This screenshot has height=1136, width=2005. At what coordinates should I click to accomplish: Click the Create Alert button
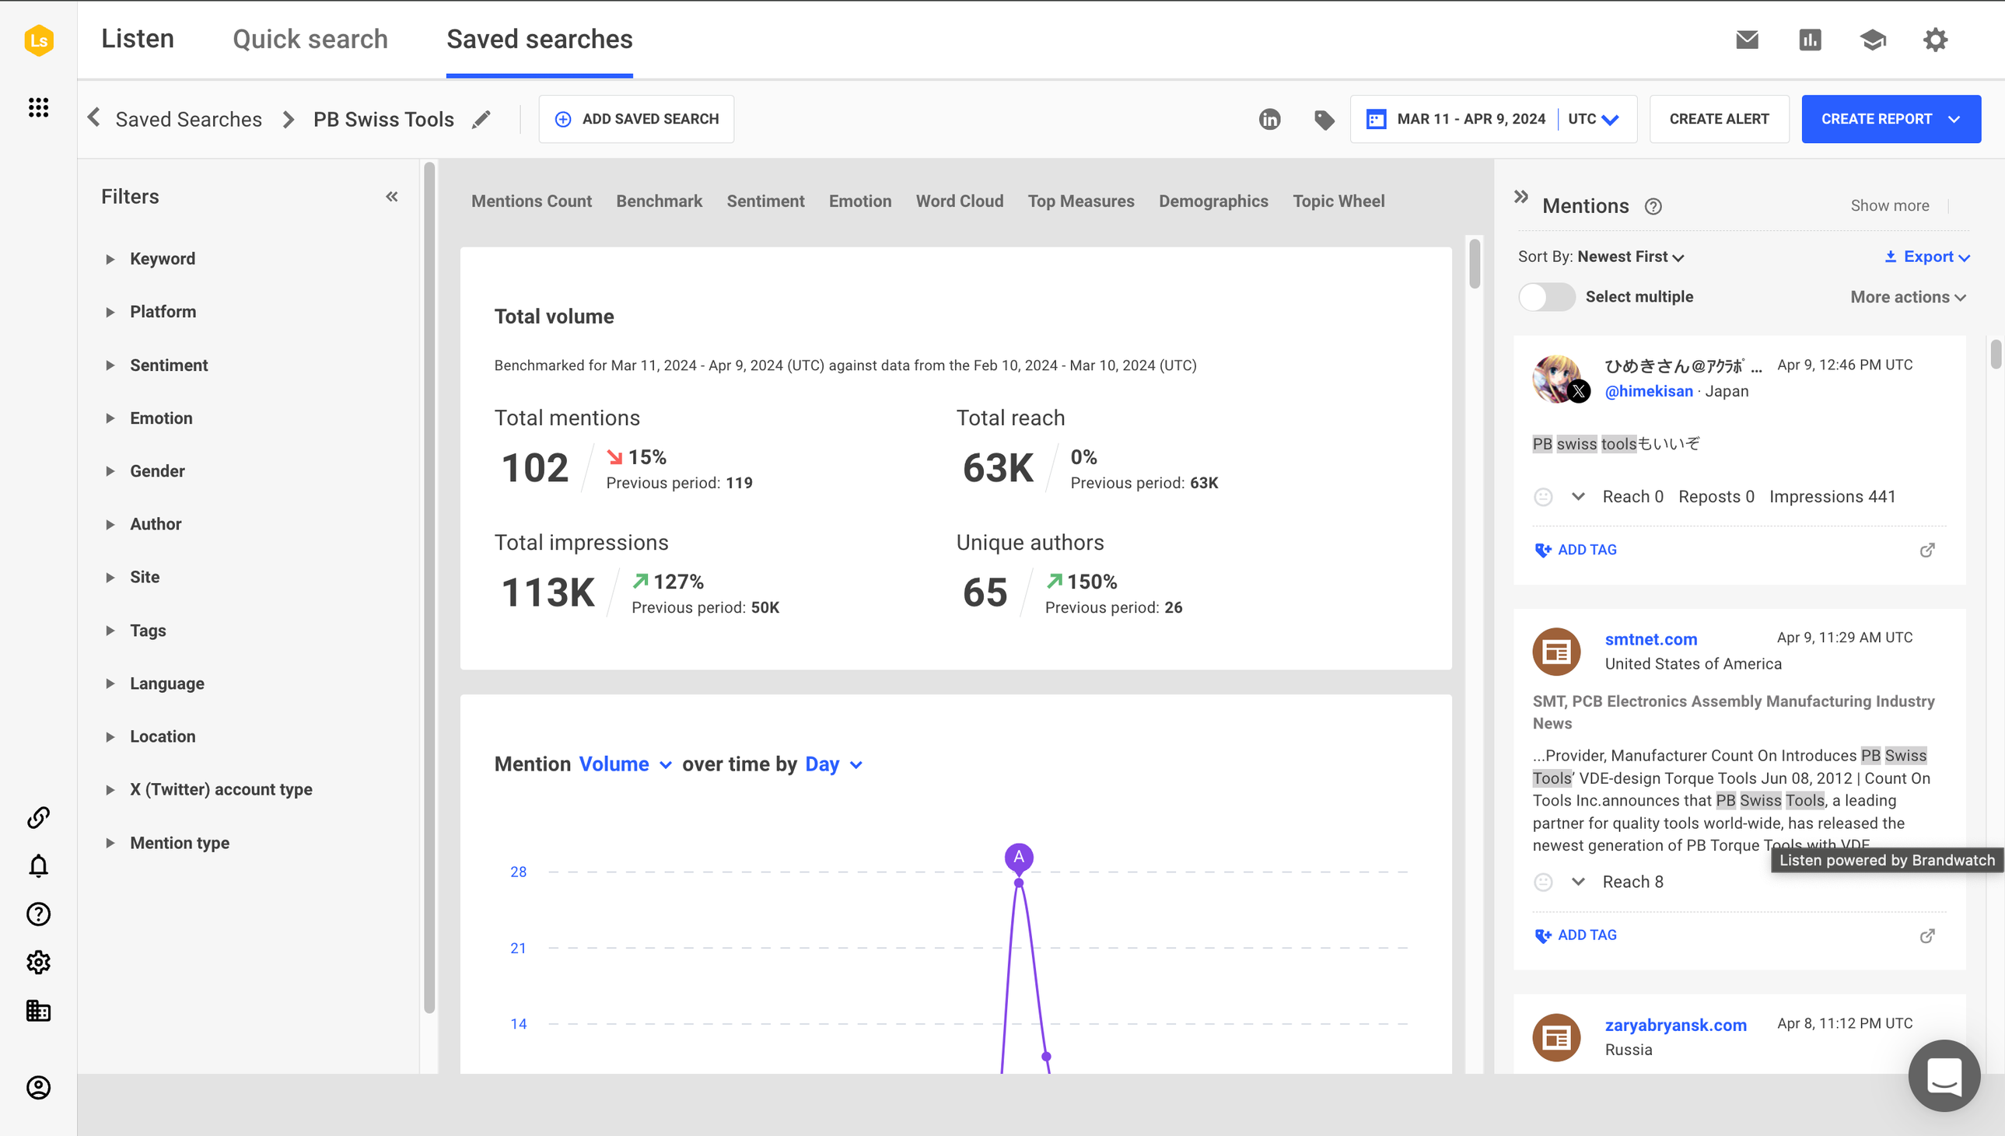tap(1719, 120)
